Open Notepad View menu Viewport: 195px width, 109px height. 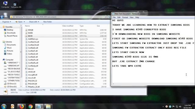pos(131,18)
